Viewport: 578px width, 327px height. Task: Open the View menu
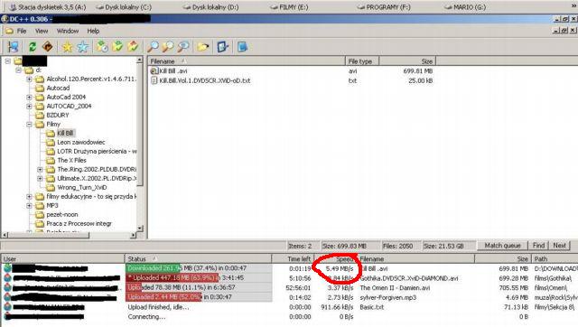(x=42, y=31)
